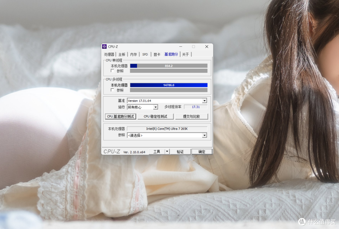Viewport: 339px width, 229px height.
Task: Open the 主板 tab
Action: click(x=122, y=55)
